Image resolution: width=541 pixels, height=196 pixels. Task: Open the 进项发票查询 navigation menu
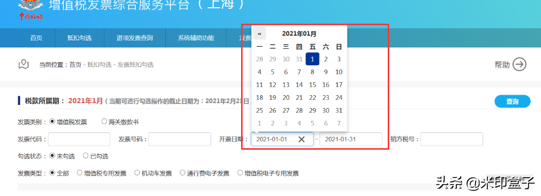[135, 38]
